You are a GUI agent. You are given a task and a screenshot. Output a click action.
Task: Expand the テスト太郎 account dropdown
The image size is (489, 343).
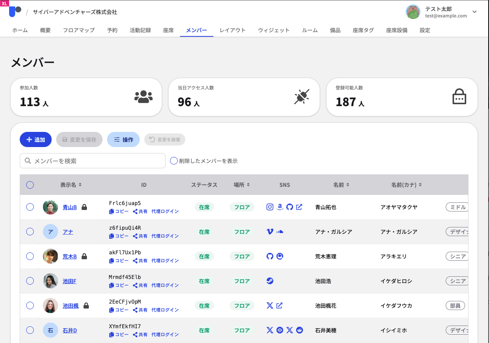475,12
